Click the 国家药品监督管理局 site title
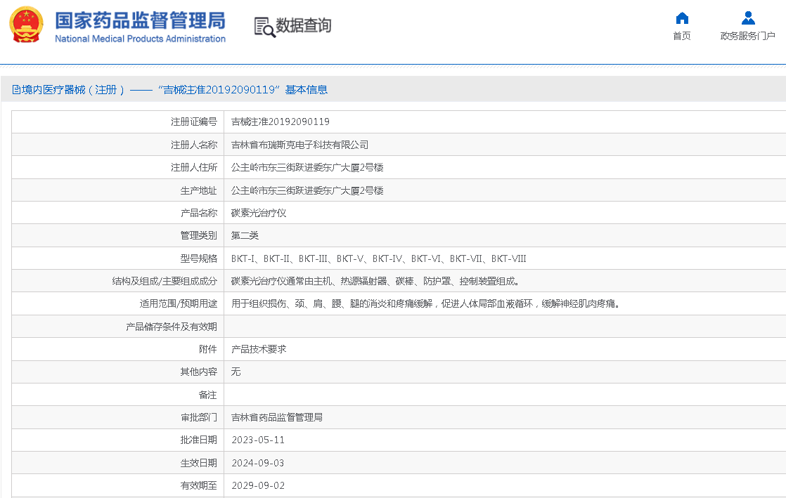Viewport: 786px width, 498px height. click(140, 20)
